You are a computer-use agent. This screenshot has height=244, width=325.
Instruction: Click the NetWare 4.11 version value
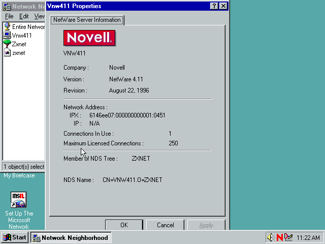(126, 79)
